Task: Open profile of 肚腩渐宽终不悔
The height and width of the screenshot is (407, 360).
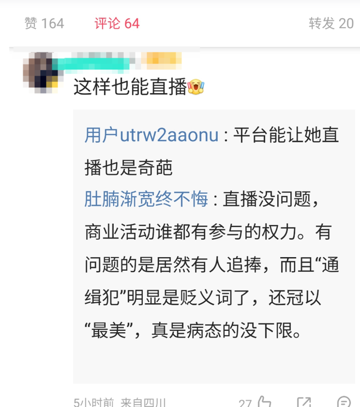Action: pyautogui.click(x=146, y=199)
